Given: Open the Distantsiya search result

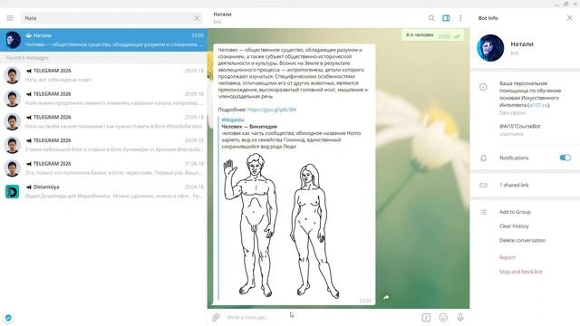Looking at the screenshot, I should [x=103, y=192].
